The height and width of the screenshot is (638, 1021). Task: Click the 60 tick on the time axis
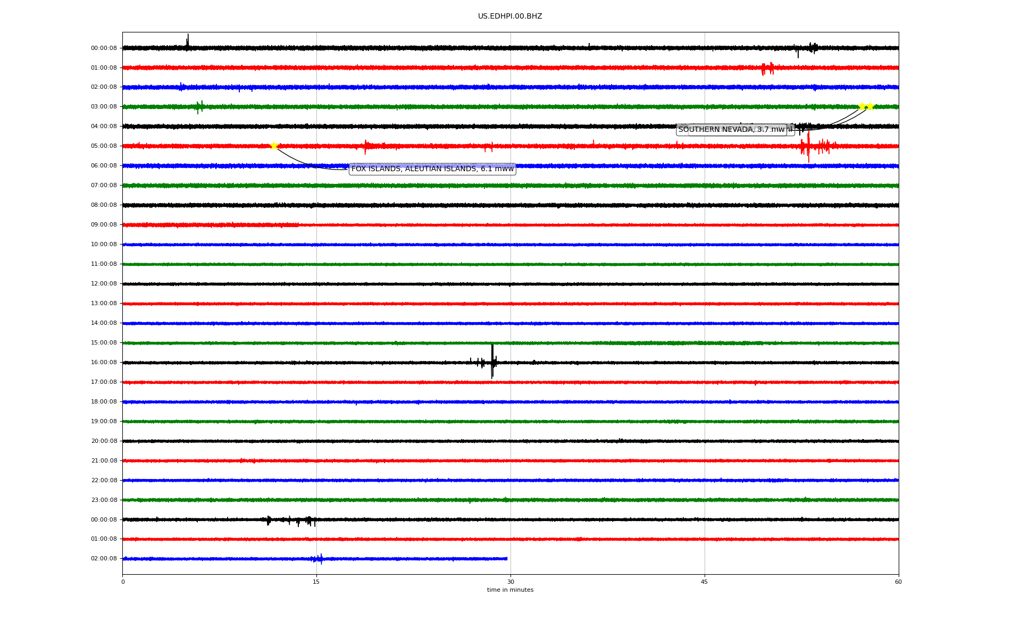tap(898, 582)
